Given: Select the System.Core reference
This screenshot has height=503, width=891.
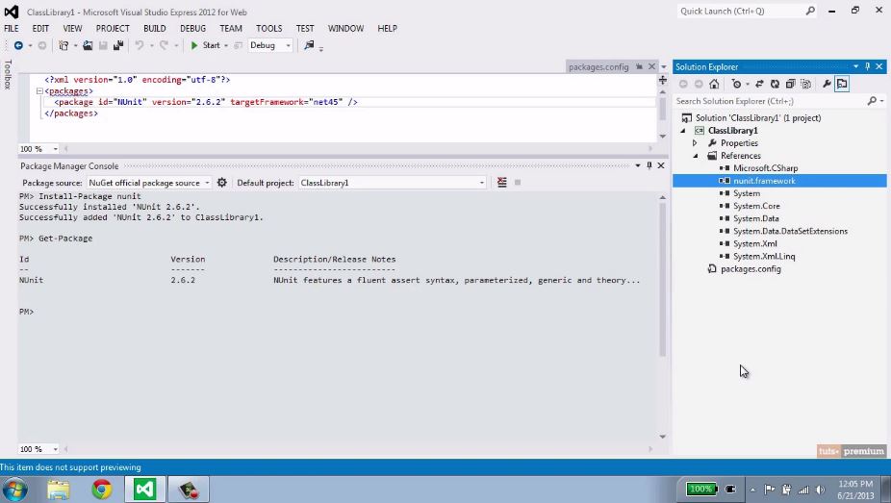Looking at the screenshot, I should click(755, 206).
